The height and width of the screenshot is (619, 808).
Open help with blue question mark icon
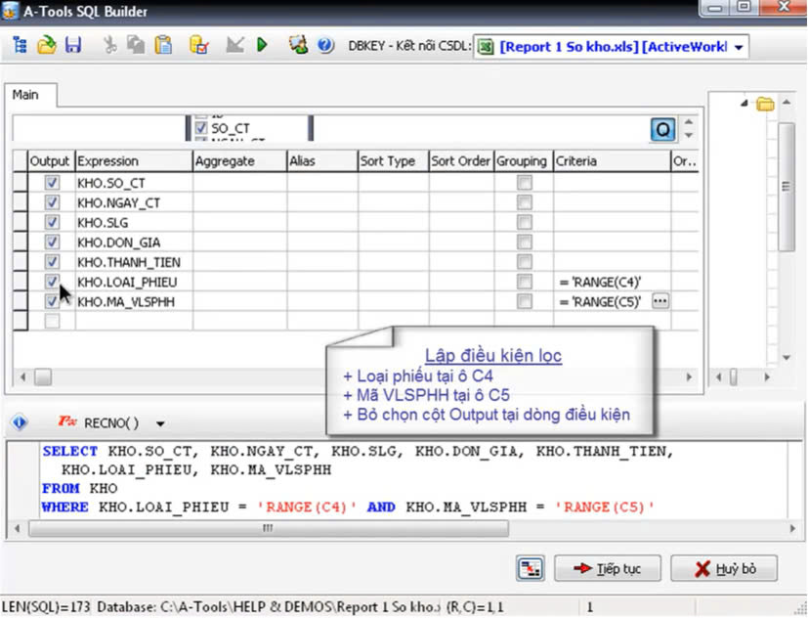point(325,45)
